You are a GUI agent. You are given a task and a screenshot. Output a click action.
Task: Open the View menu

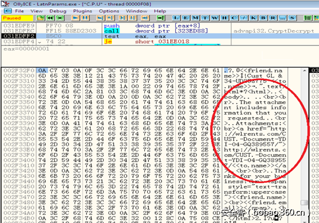coord(36,11)
